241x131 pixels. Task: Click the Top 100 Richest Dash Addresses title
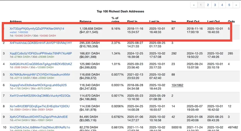(120, 11)
